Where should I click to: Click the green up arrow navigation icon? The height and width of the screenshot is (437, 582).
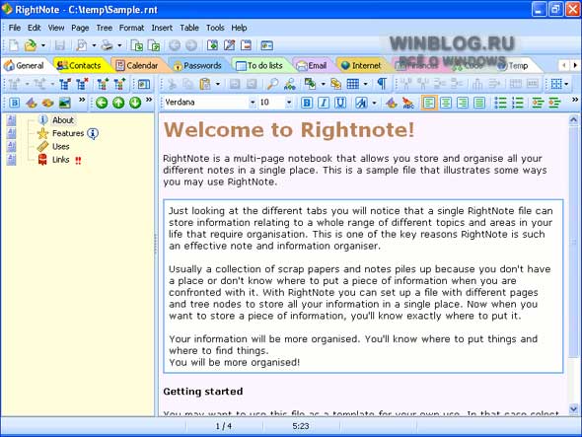118,103
